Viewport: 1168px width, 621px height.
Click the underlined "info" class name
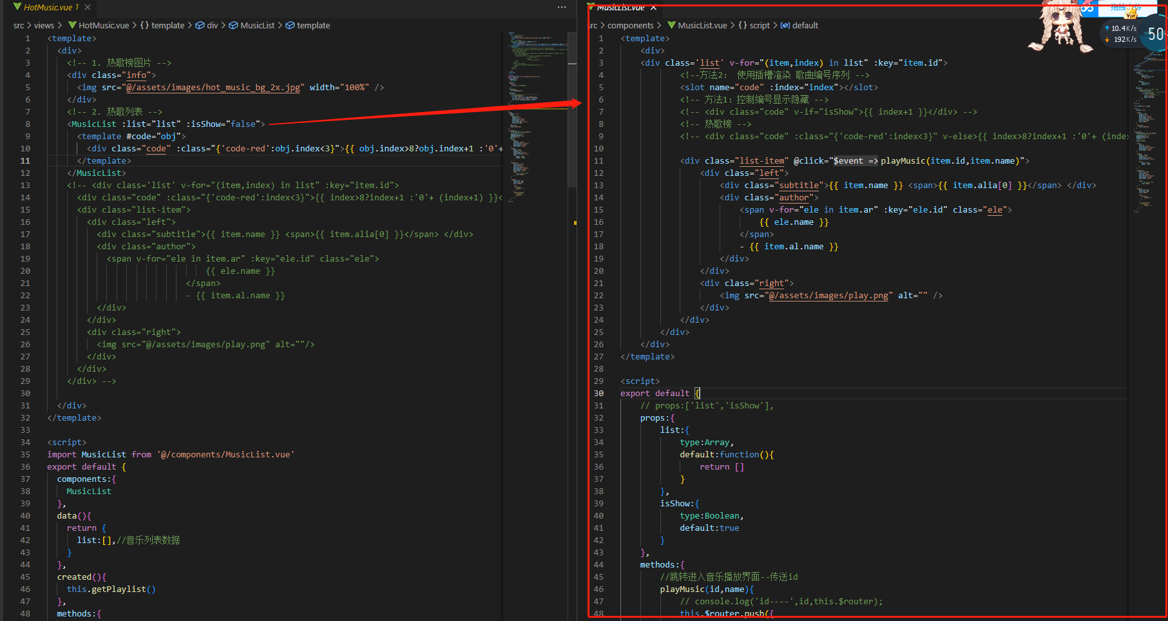[x=137, y=75]
